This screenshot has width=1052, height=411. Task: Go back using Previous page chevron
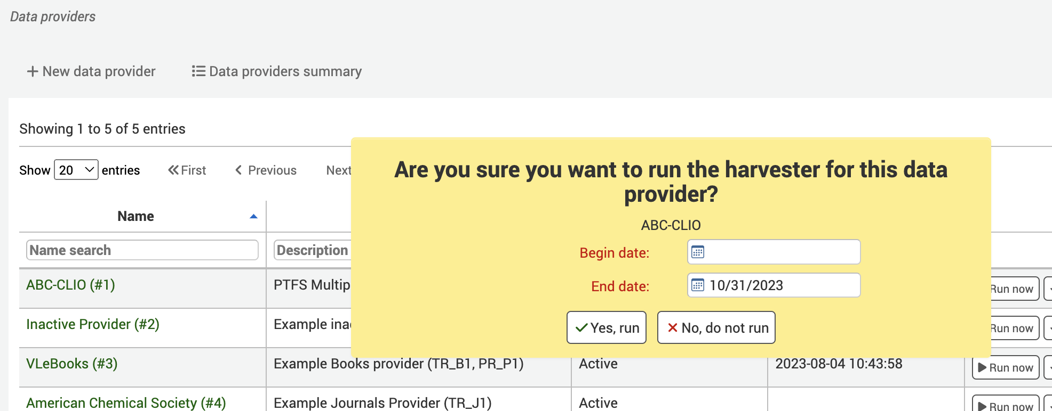[238, 170]
